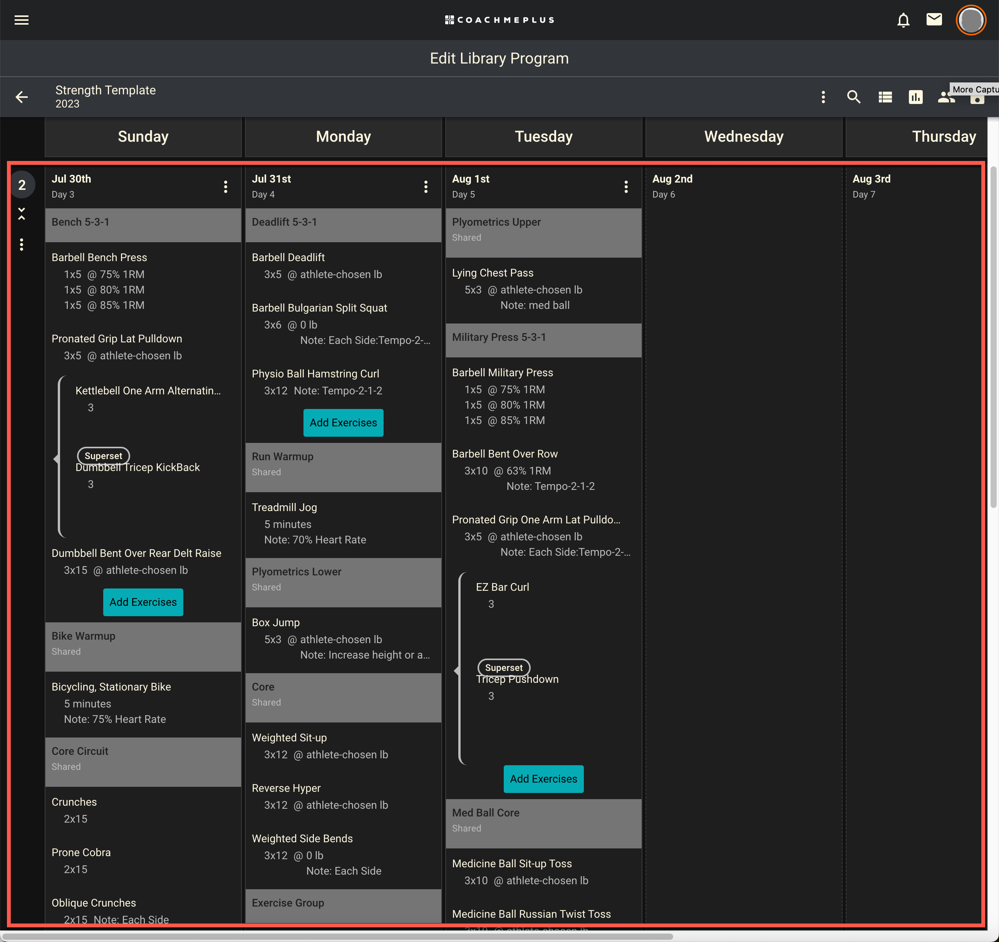Select the Barbell Bent Over Row exercise
This screenshot has width=999, height=942.
505,454
